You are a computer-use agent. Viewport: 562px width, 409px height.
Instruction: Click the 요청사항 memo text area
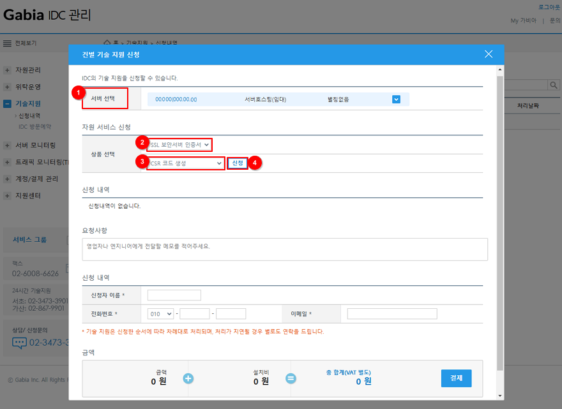[x=285, y=249]
